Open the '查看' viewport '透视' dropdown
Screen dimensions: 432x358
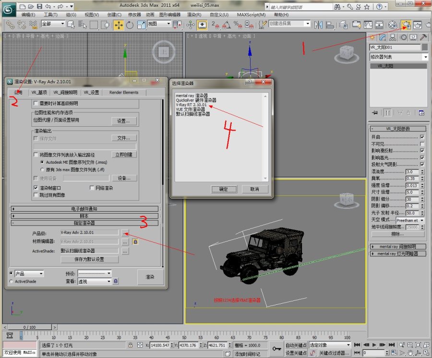click(95, 281)
